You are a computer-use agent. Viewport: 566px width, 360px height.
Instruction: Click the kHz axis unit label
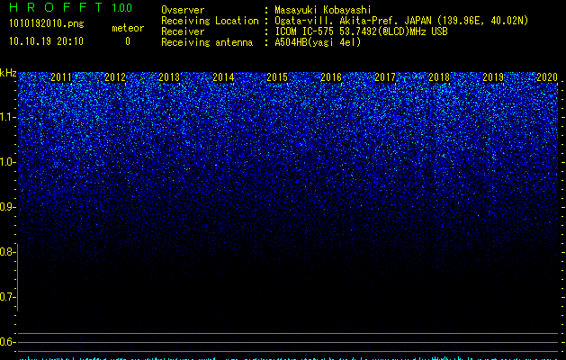coord(8,73)
